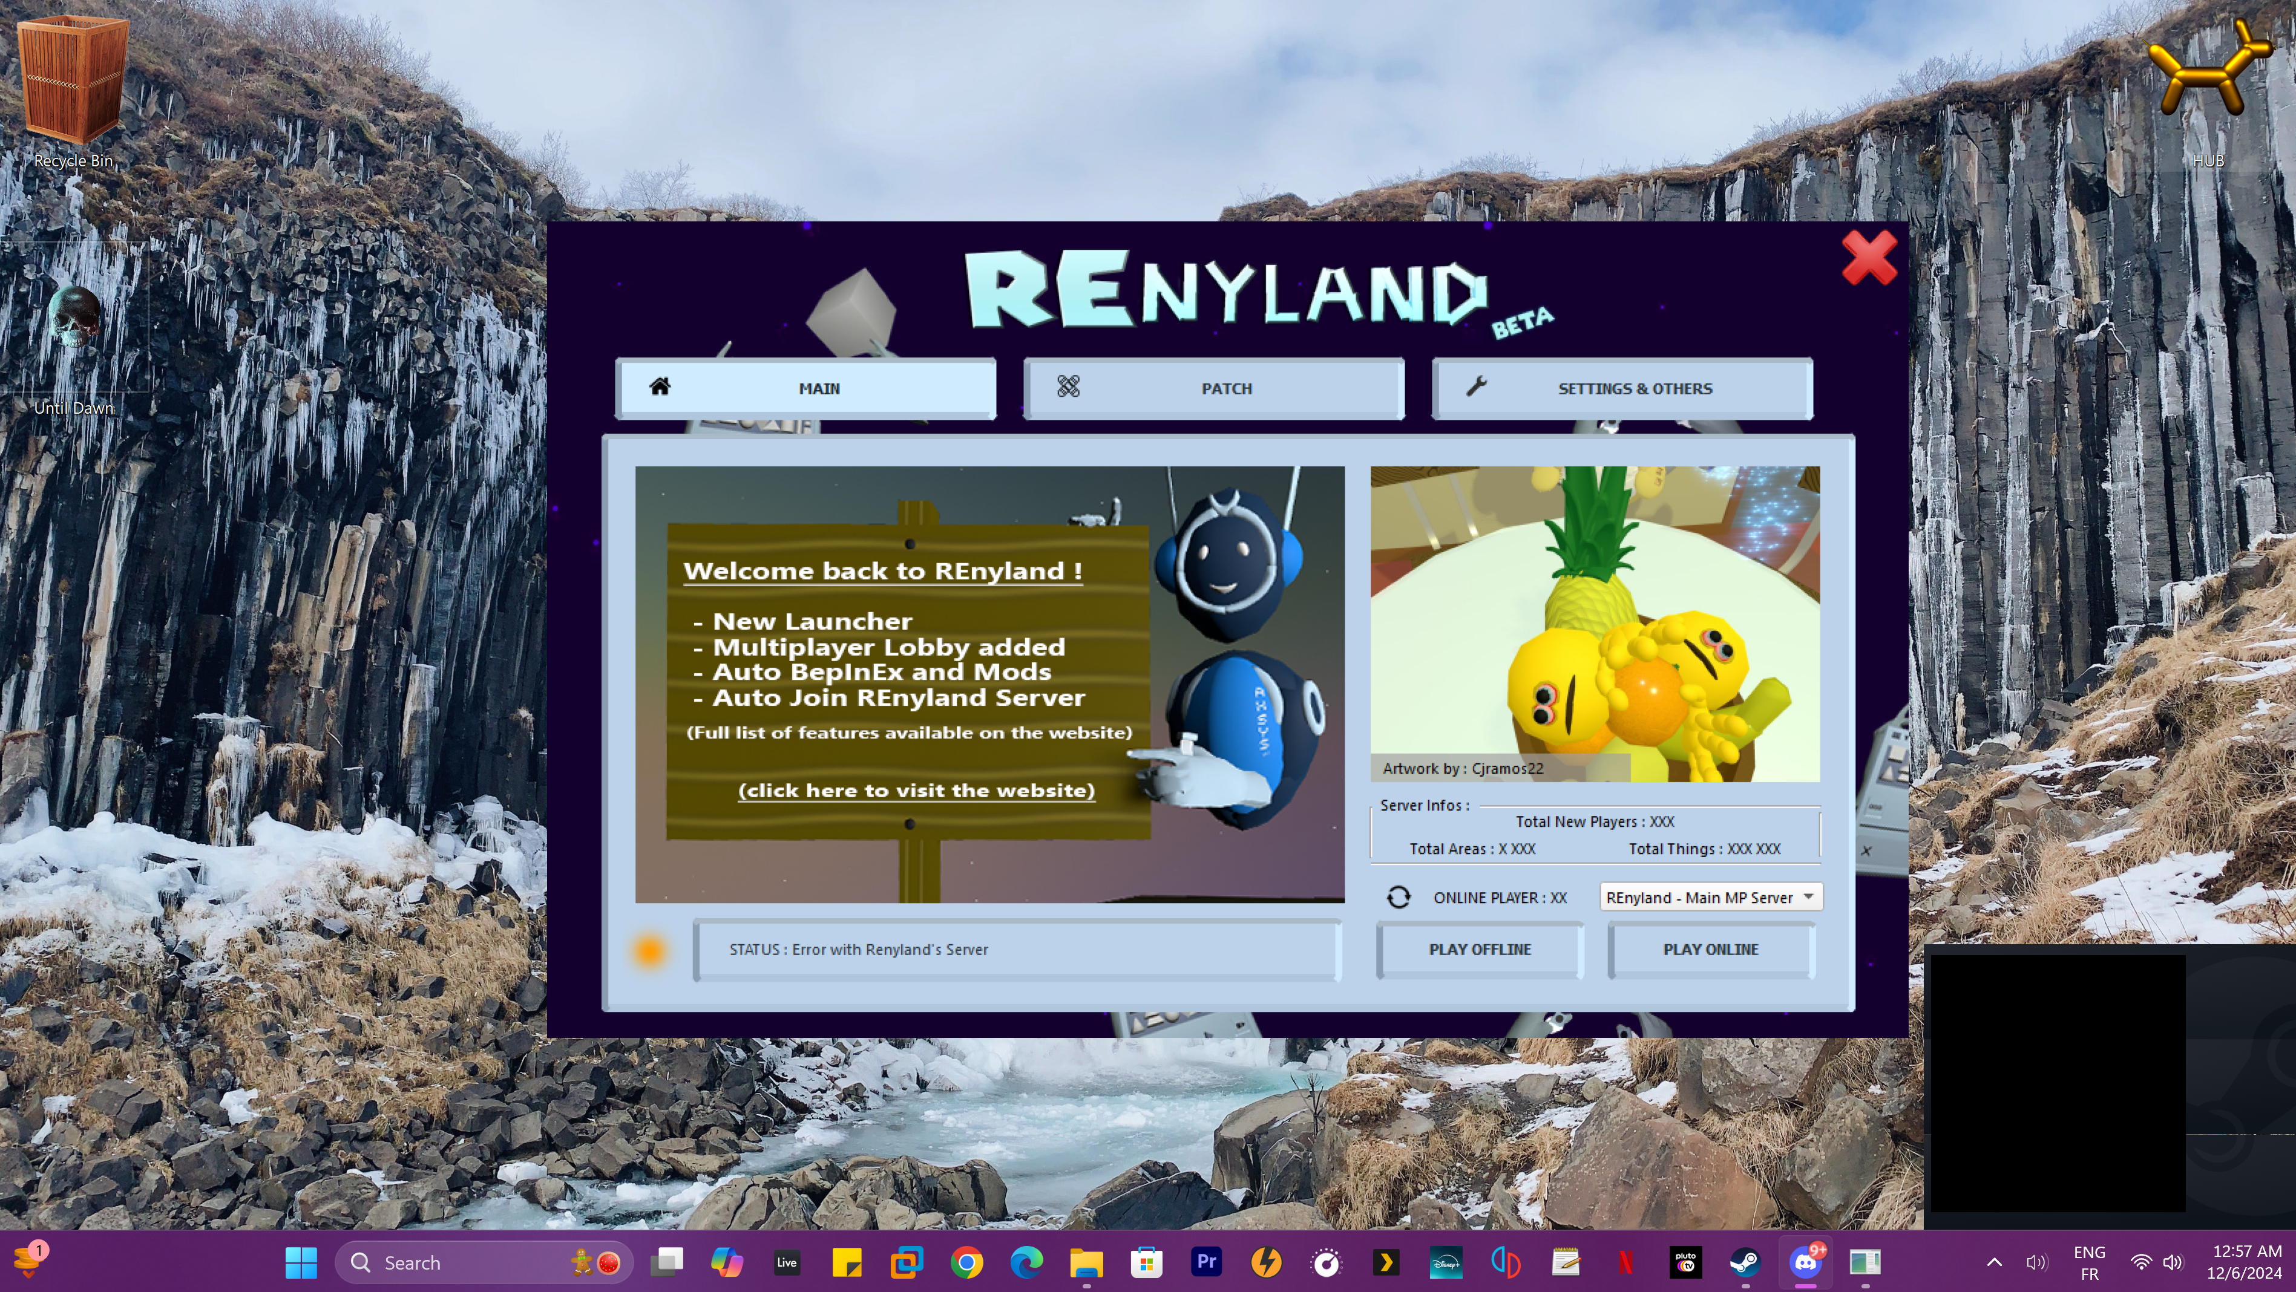Open Steam from the taskbar
The image size is (2296, 1292).
[1744, 1262]
